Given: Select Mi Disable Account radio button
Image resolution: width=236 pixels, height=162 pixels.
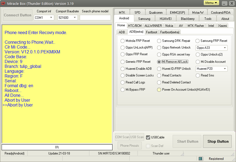Looking at the screenshot, I should (198, 62).
